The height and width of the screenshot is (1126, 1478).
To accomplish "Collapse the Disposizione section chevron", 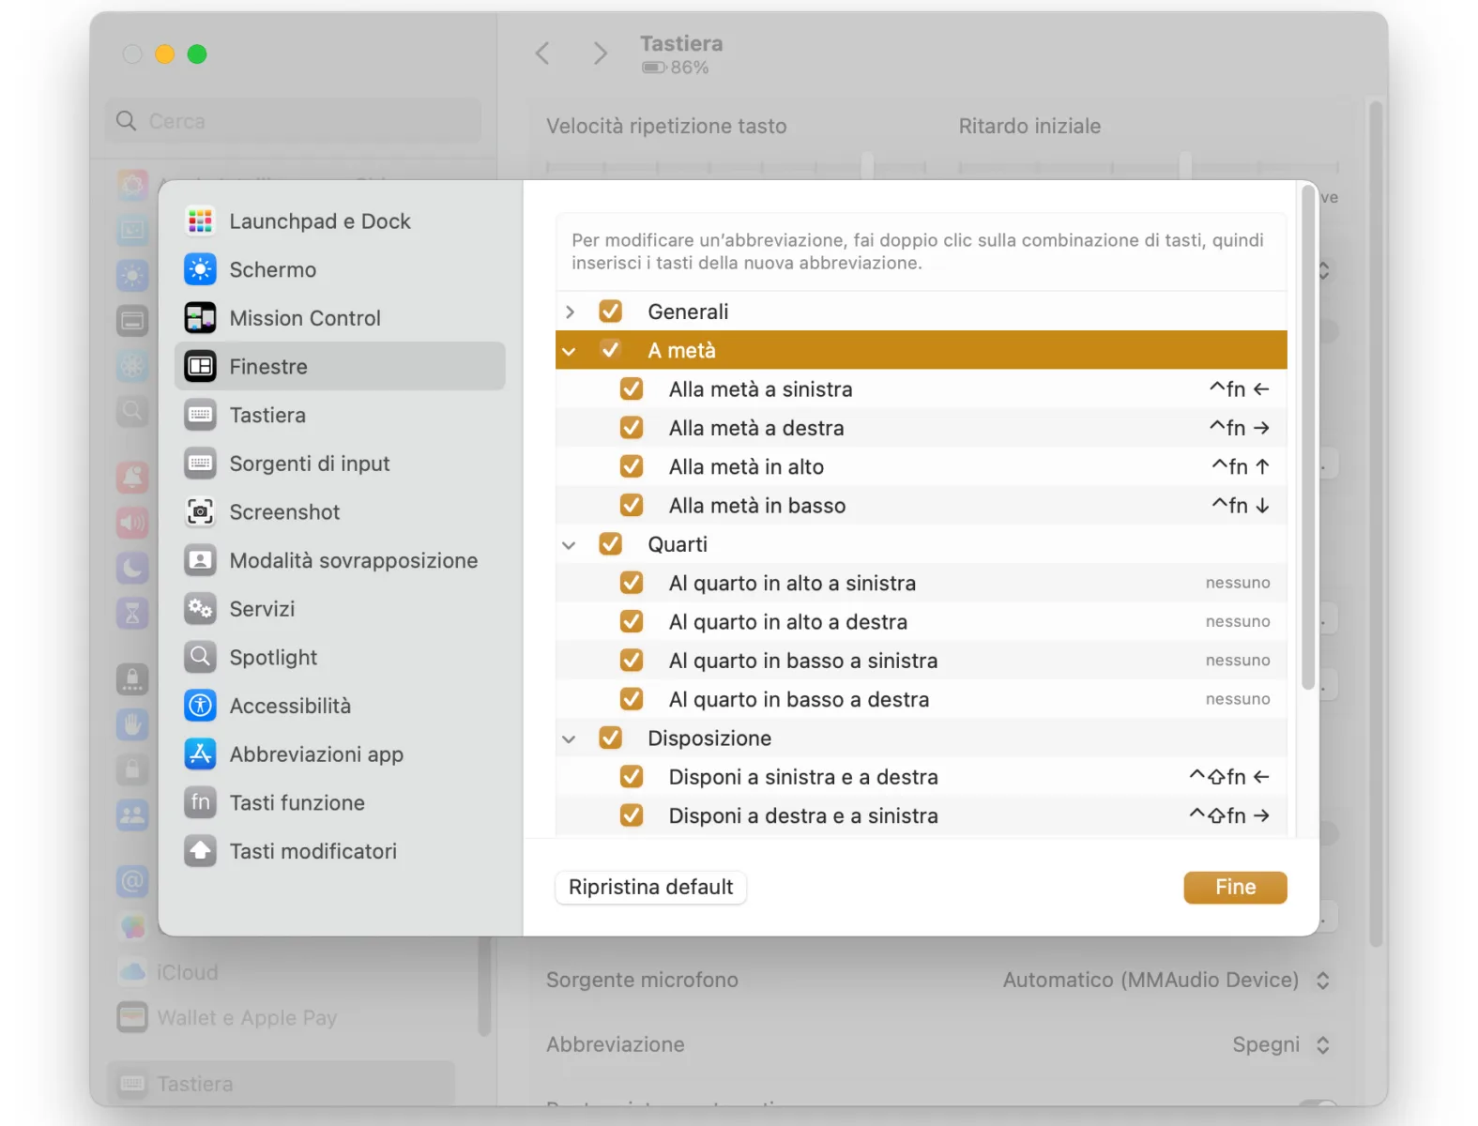I will click(569, 739).
